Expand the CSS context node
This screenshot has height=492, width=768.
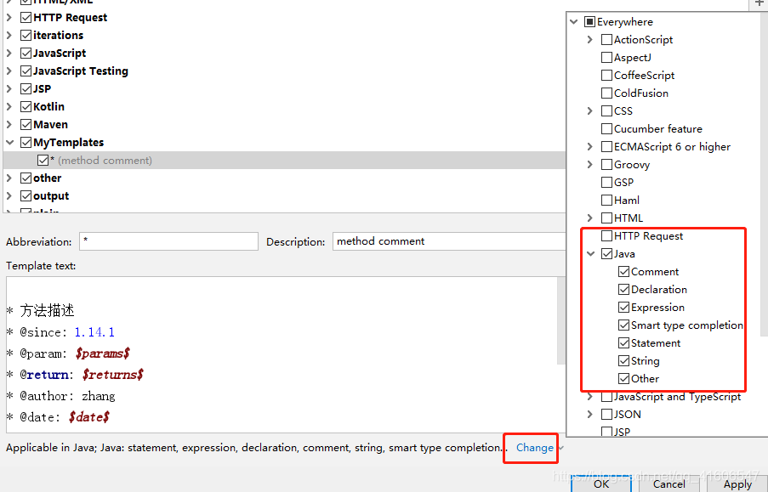[x=590, y=111]
